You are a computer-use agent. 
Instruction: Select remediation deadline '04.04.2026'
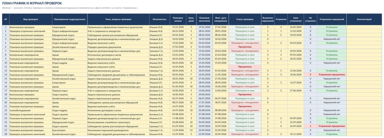(x=296, y=43)
